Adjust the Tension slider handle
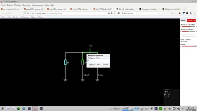197x111 pixels. [195, 46]
